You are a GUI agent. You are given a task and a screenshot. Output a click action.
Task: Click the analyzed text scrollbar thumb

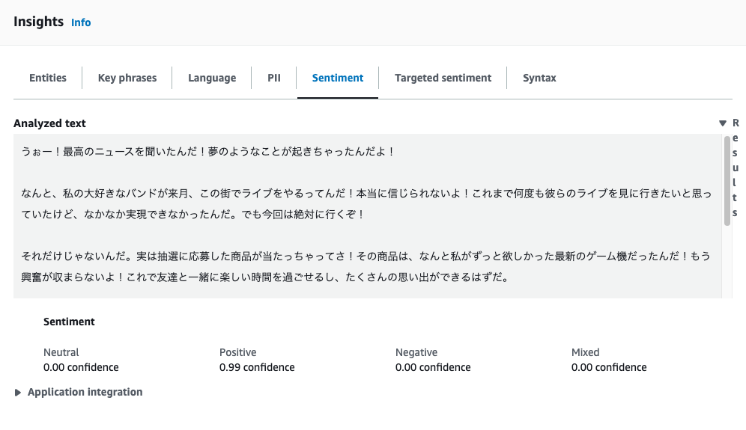727,180
